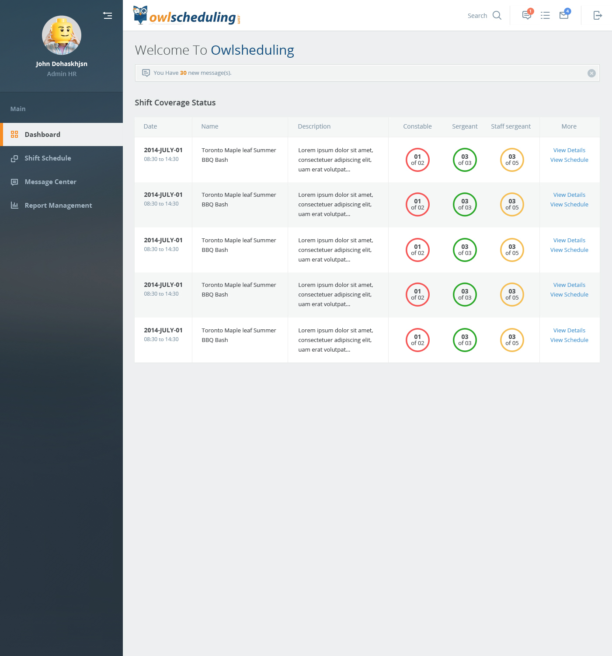Click the yellow Staff sergeant circle in the fourth row
Screen dimensions: 612x656
click(512, 294)
